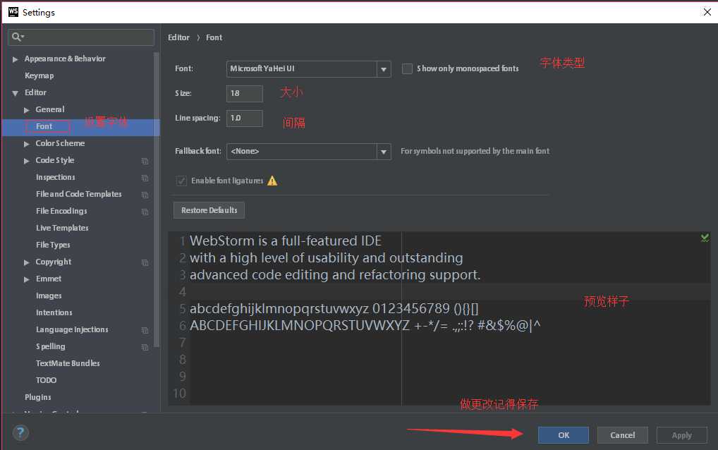The width and height of the screenshot is (718, 450).
Task: Open Inspections settings page
Action: tap(56, 177)
